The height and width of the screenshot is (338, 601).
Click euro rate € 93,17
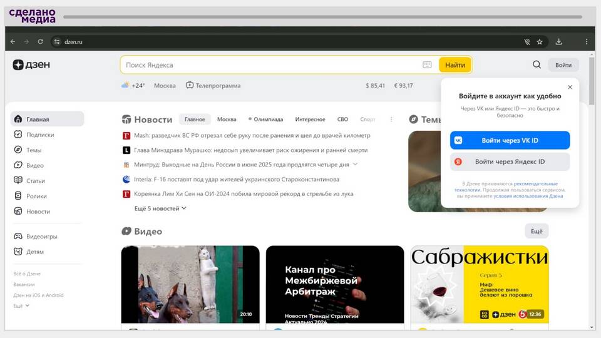tap(404, 86)
